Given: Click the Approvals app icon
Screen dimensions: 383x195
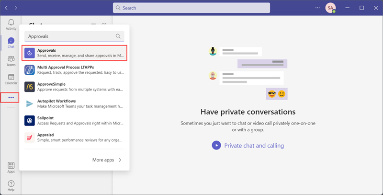Looking at the screenshot, I should point(30,53).
